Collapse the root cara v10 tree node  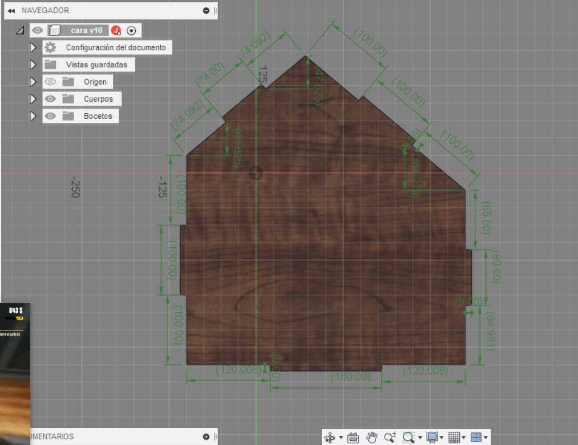pyautogui.click(x=21, y=30)
